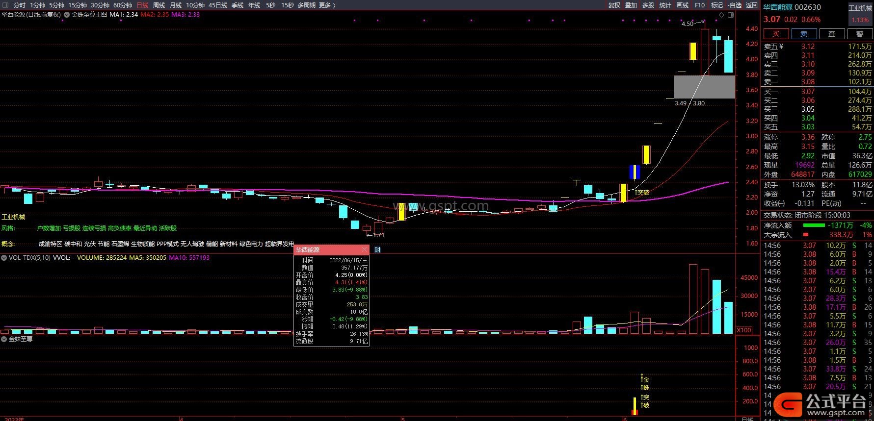The width and height of the screenshot is (874, 421).
Task: Click the 财 finance marker label
Action: (377, 249)
